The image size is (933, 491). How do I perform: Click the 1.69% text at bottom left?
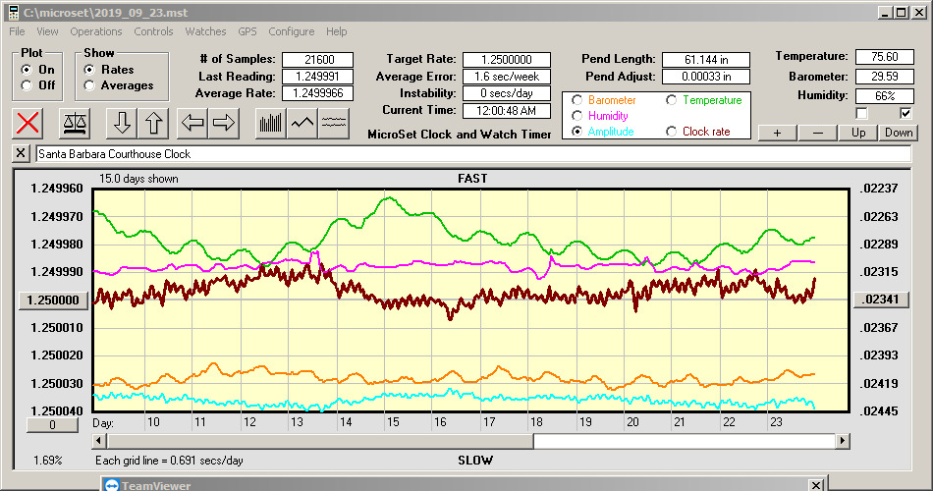click(47, 460)
